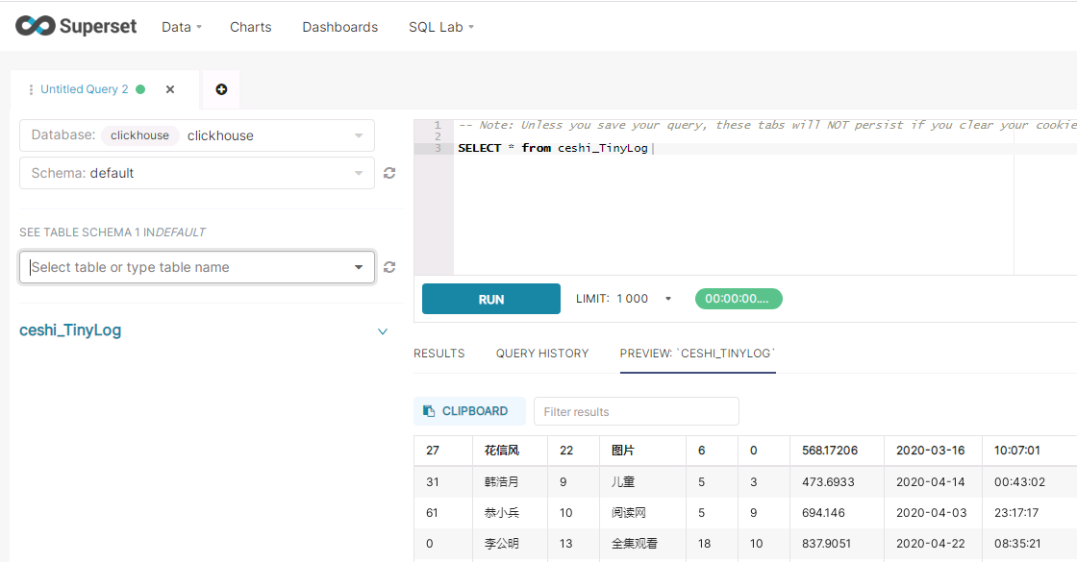Switch to the Query History tab
This screenshot has height=562, width=1077.
tap(542, 354)
